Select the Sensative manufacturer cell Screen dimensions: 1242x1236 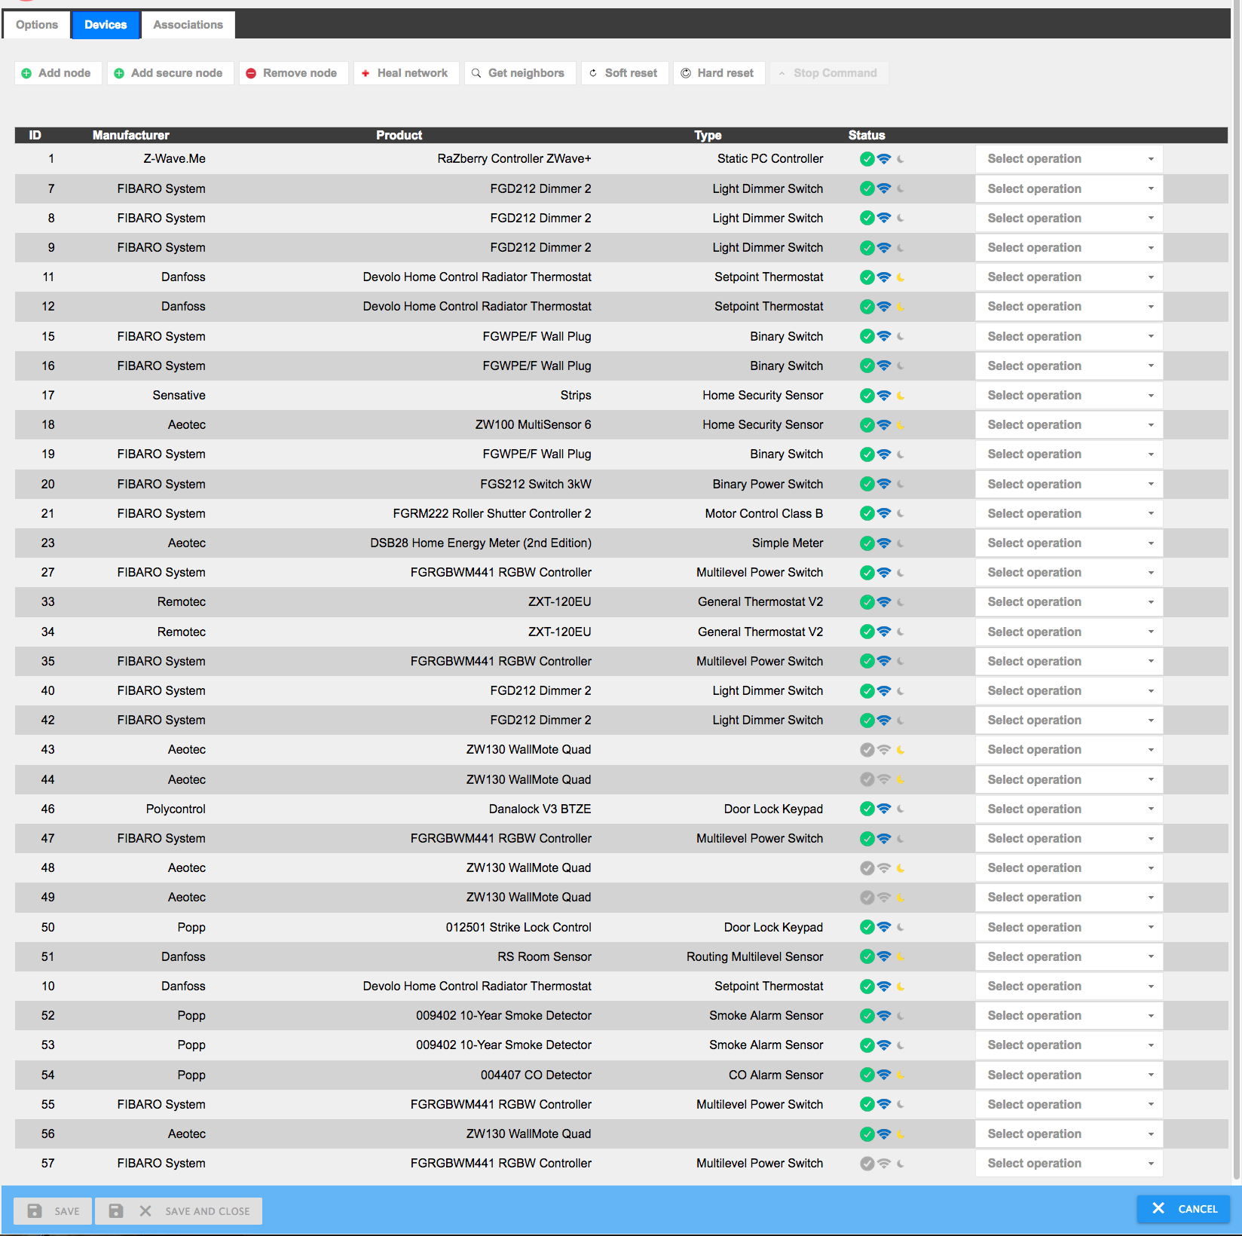[179, 396]
